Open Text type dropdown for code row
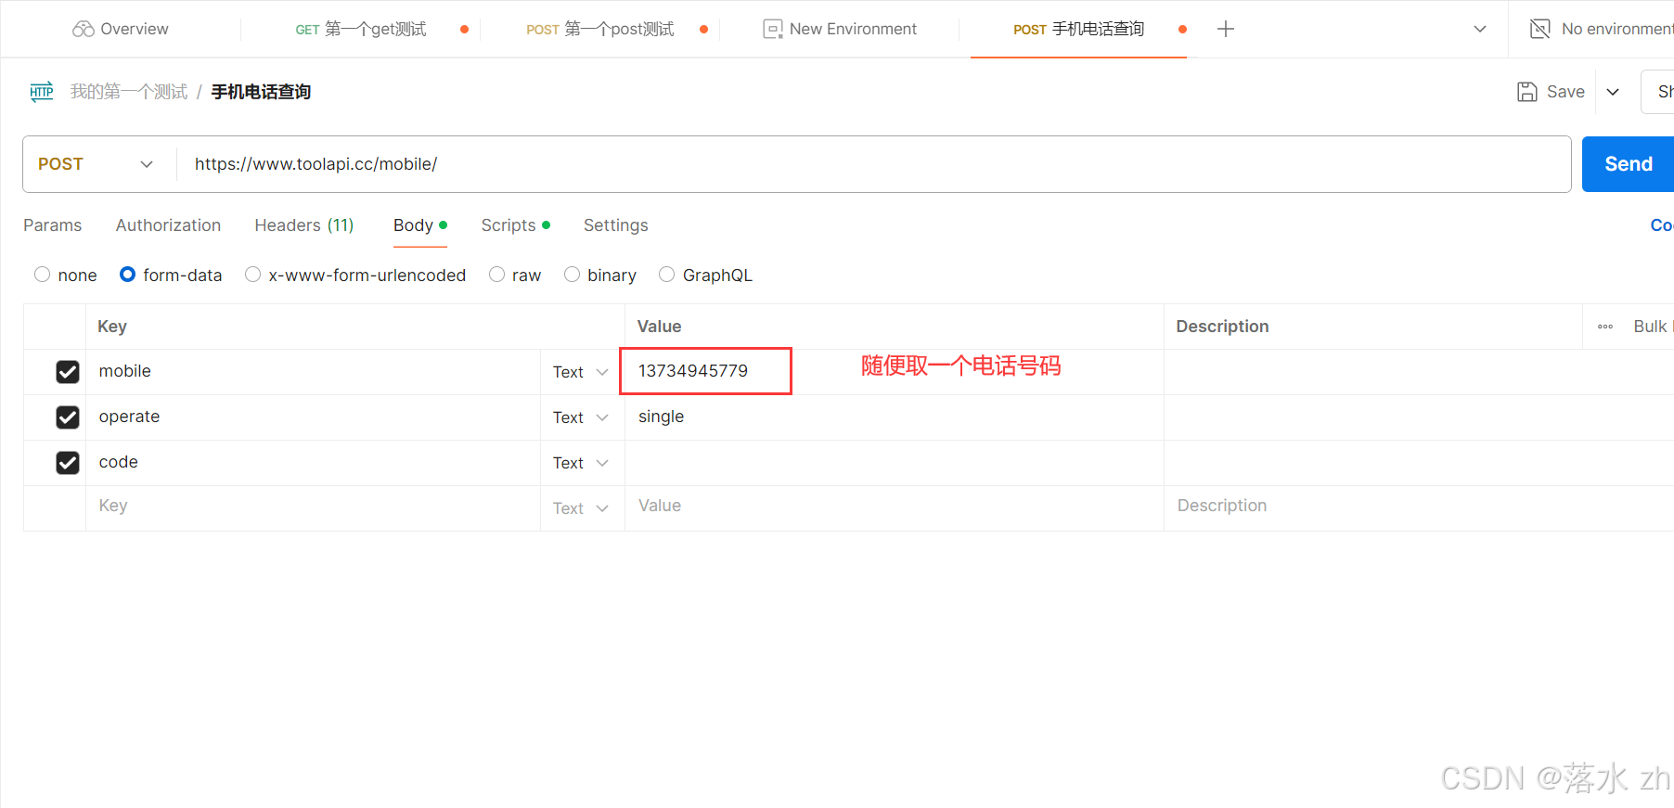 pos(581,463)
